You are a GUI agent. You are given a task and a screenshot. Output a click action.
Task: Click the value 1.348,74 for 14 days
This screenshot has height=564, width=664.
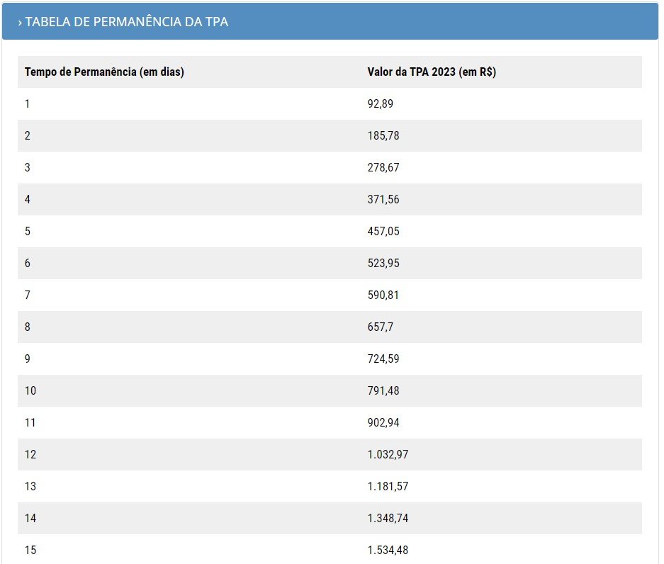click(388, 518)
